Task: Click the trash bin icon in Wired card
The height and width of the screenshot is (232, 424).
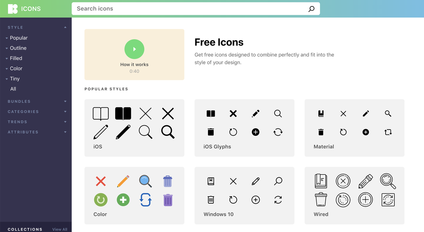Action: (321, 200)
